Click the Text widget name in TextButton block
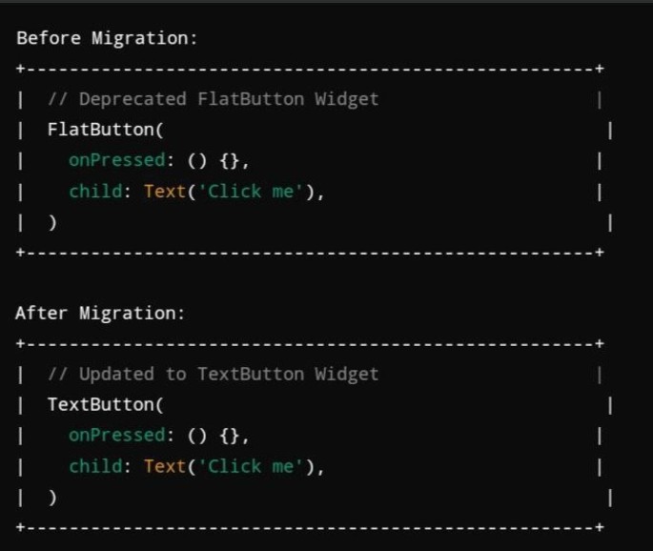This screenshot has width=653, height=551. pos(164,466)
